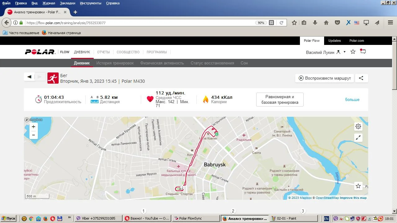Image resolution: width=397 pixels, height=223 pixels.
Task: Open favorites star icon near profile
Action: coord(353,52)
